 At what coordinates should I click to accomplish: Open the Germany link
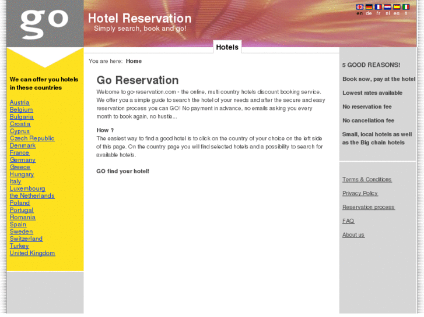pos(23,160)
